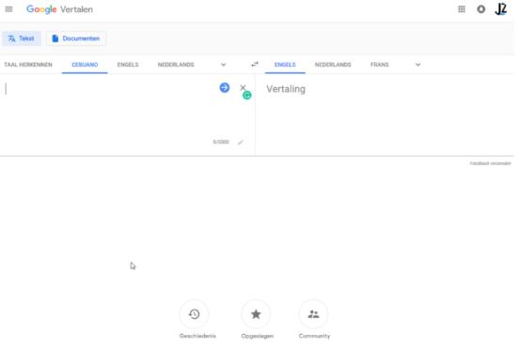Open the hamburger main menu
Image resolution: width=517 pixels, height=348 pixels.
click(8, 9)
